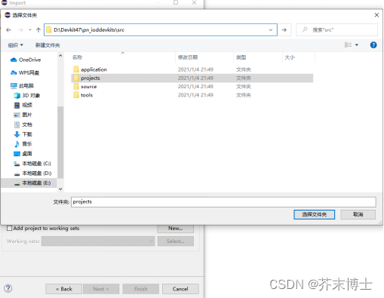Open recent locations chevron beside forward arrow
384x298 pixels.
click(30, 30)
